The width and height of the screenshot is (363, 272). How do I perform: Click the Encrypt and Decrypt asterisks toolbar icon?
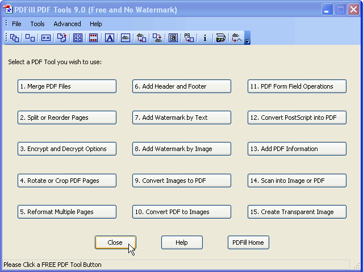(46, 37)
